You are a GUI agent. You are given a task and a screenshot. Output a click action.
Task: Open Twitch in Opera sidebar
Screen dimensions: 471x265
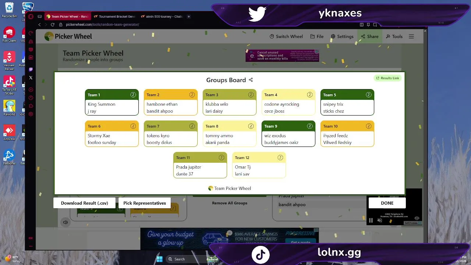click(31, 69)
